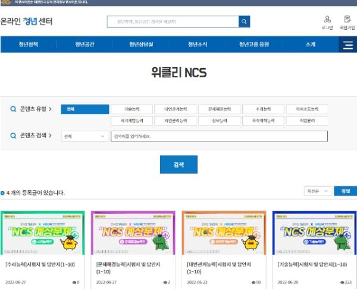Click the sign-up (회원가입) icon

(347, 22)
